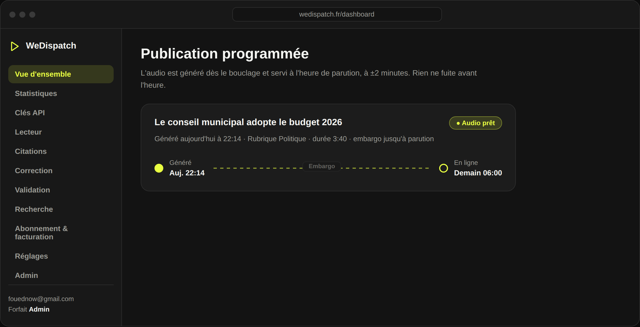Viewport: 640px width, 327px height.
Task: Click the Embargo label on timeline
Action: [x=322, y=166]
